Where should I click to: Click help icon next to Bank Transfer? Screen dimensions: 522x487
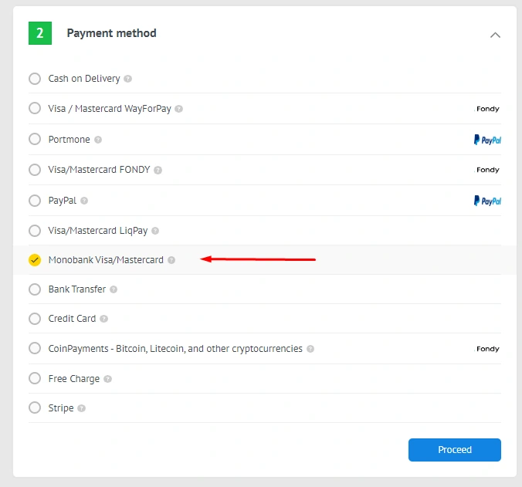pos(114,289)
